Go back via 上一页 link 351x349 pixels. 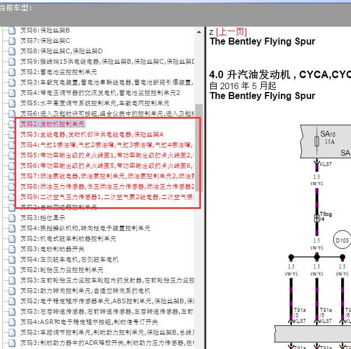232,32
